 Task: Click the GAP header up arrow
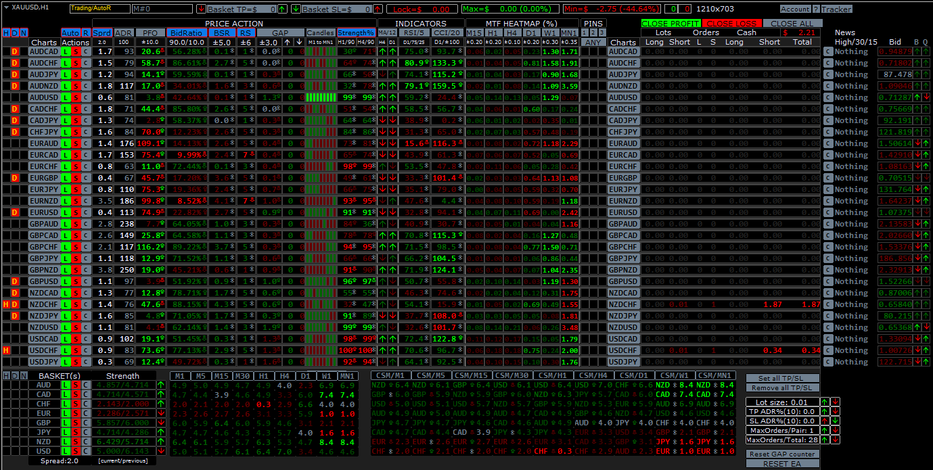tap(288, 42)
